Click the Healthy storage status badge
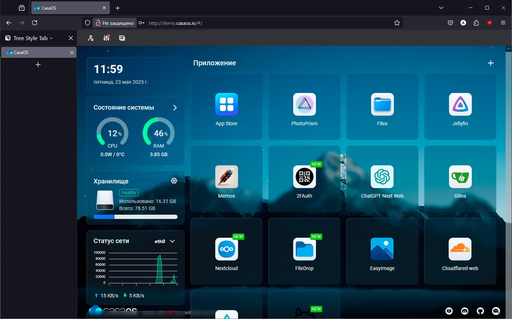Image resolution: width=512 pixels, height=319 pixels. [x=129, y=193]
